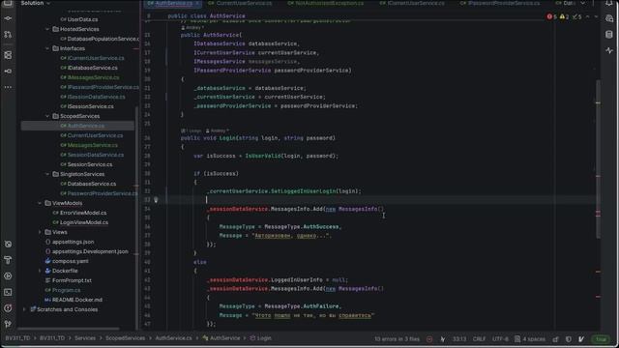Click the pulse-line icon on right strip
The image size is (619, 348).
[609, 50]
